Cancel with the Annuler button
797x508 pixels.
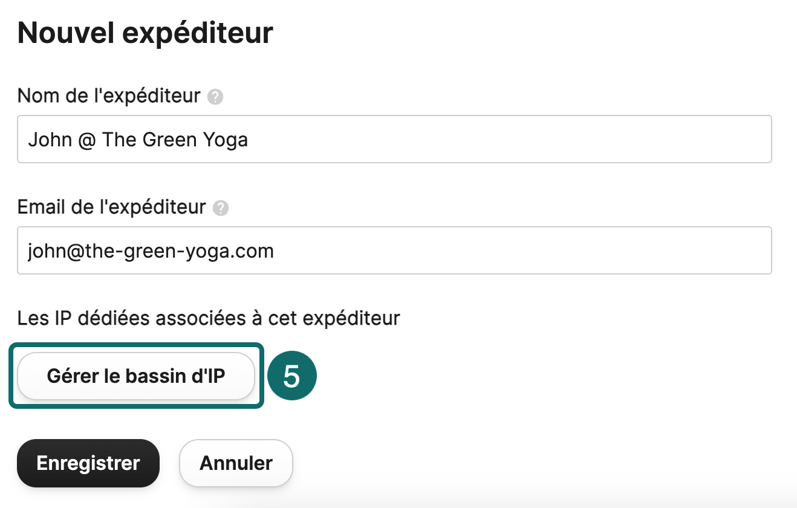coord(236,463)
